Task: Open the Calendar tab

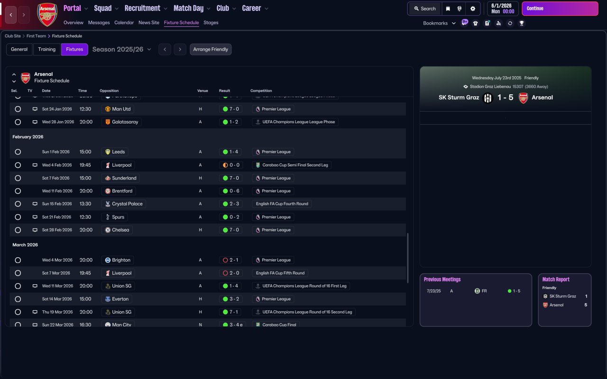Action: [124, 23]
